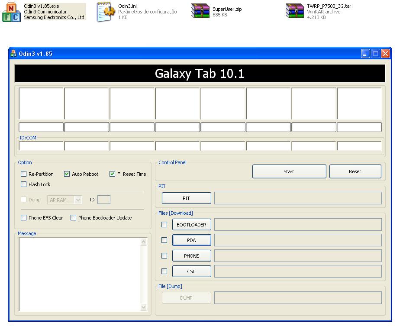Click the "Samsung Electronics Co., Ltd." text
The width and height of the screenshot is (403, 336).
point(55,17)
